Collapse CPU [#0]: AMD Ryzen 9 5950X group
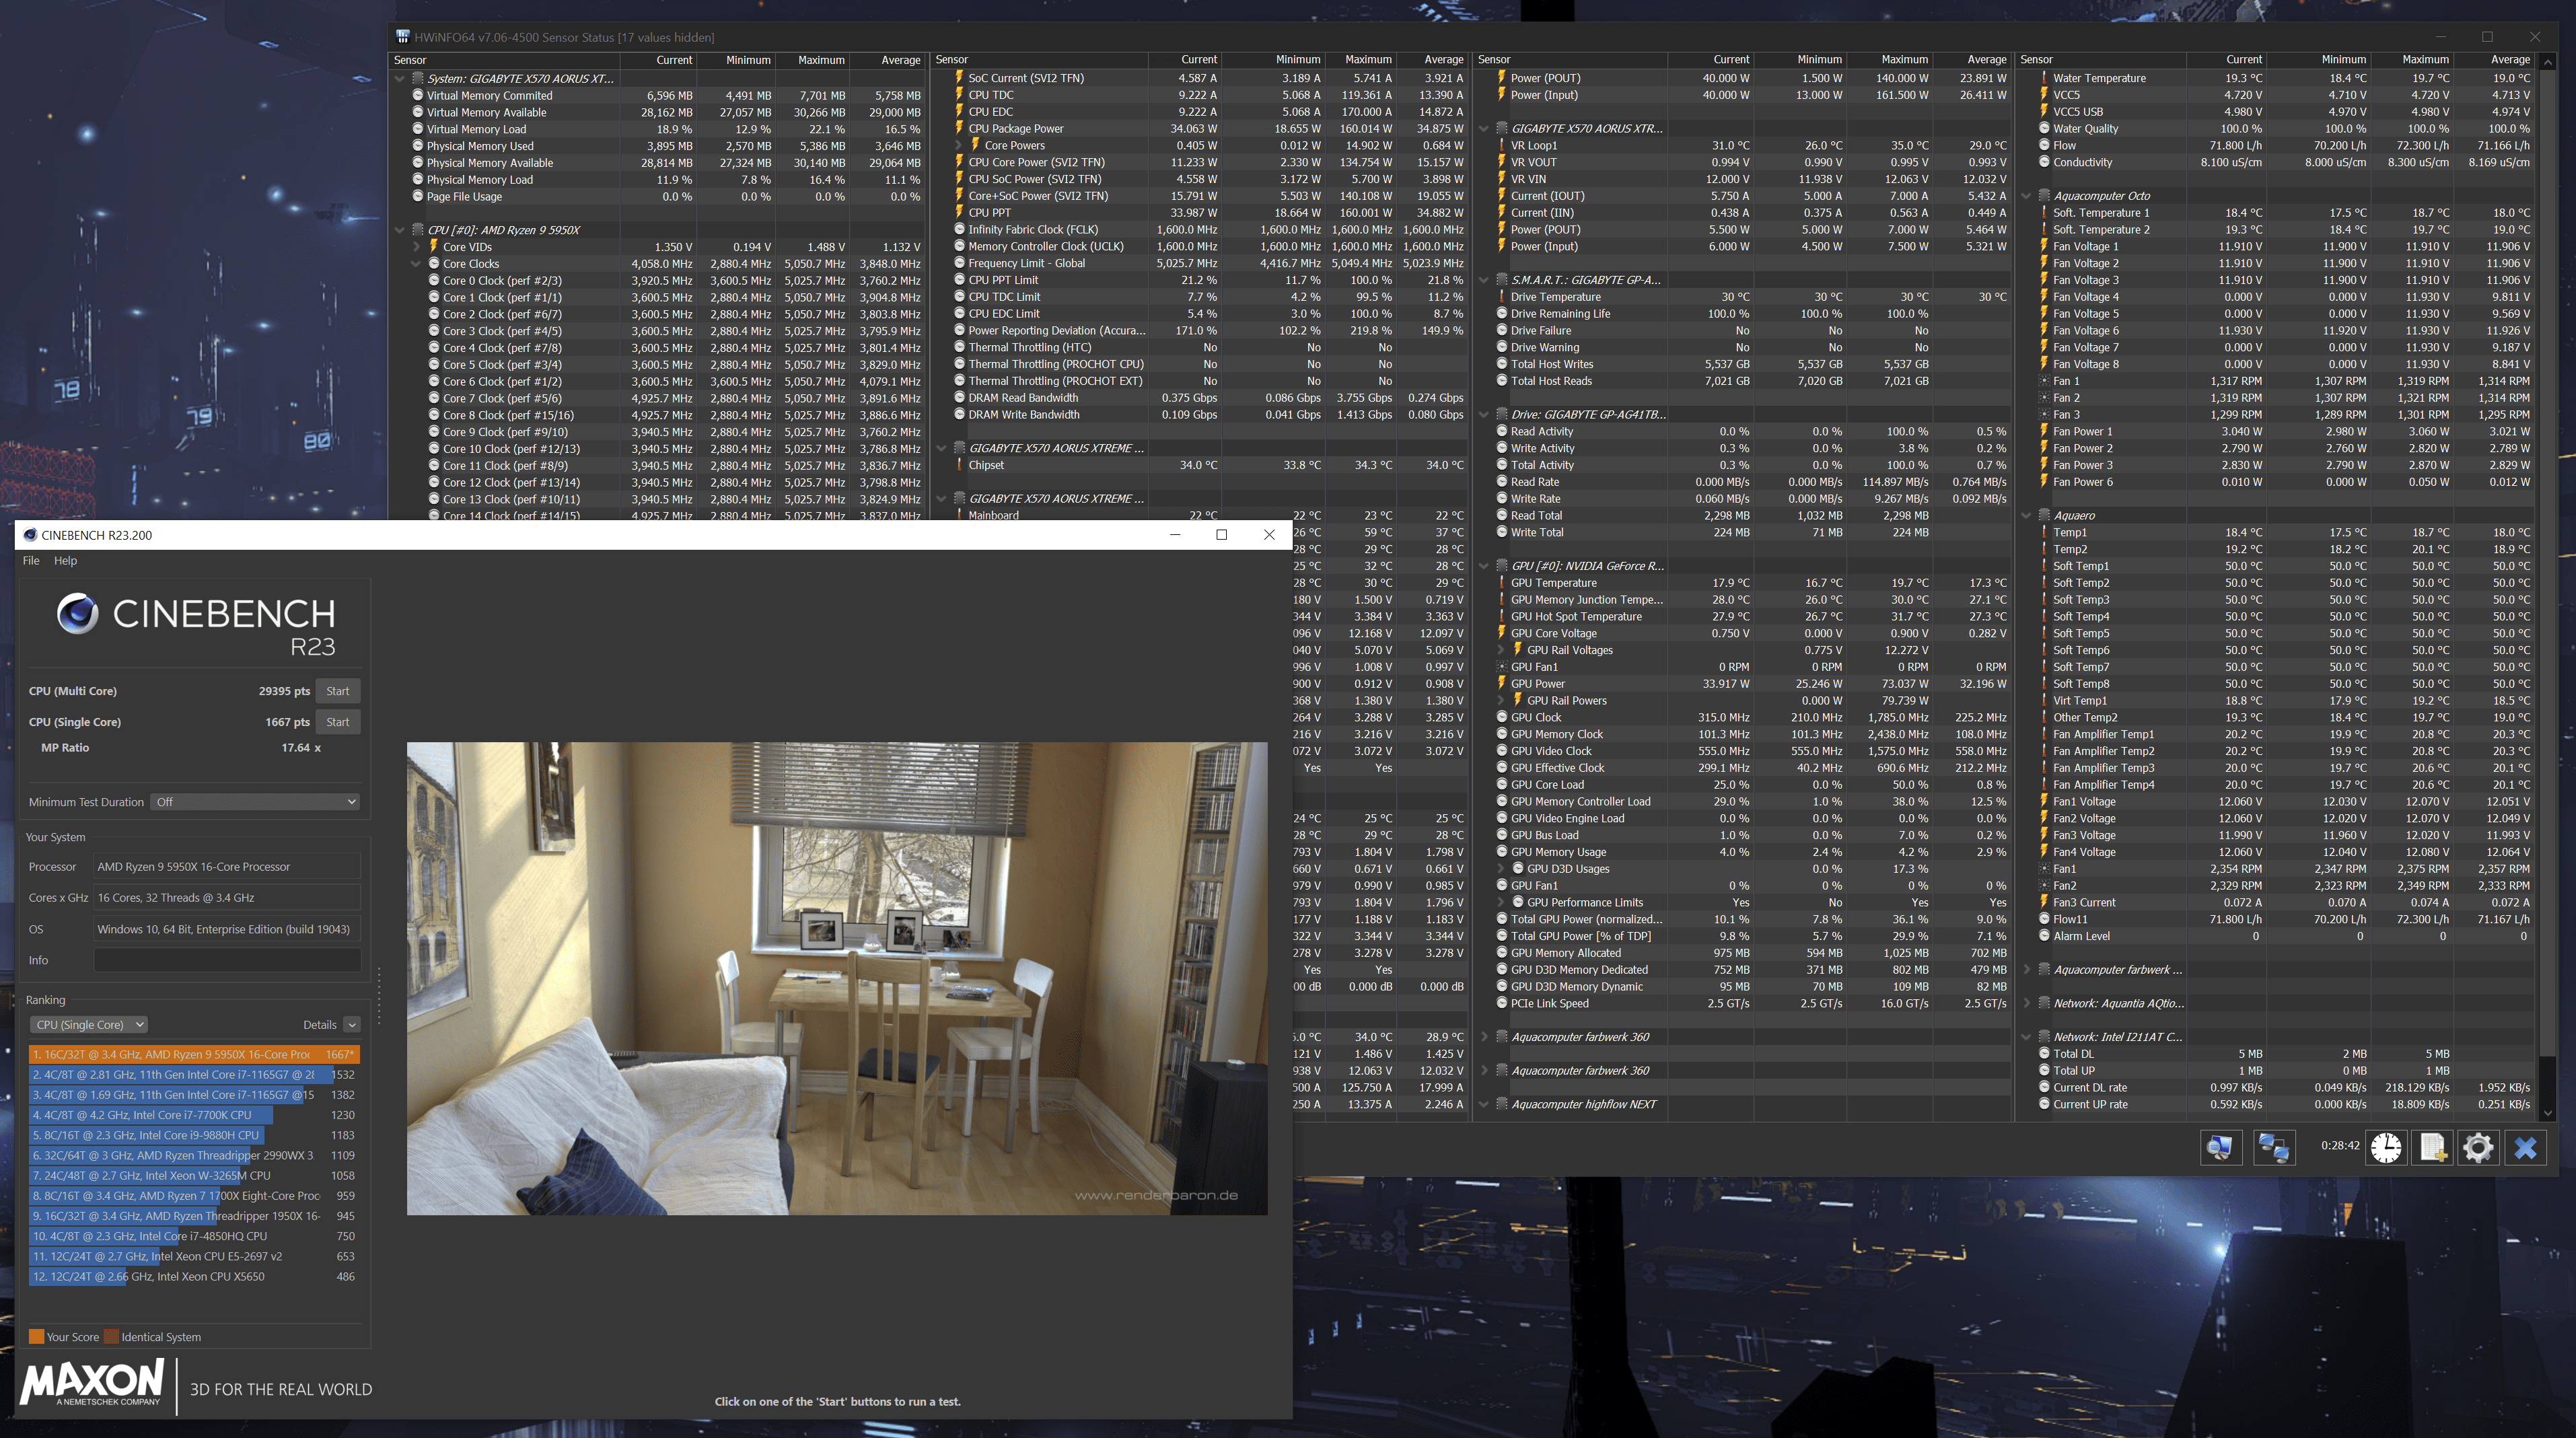Viewport: 2576px width, 1438px height. pos(400,230)
